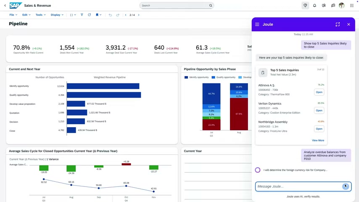Viewport: 359px width, 202px height.
Task: Go to next story page arrow
Action: [x=139, y=15]
